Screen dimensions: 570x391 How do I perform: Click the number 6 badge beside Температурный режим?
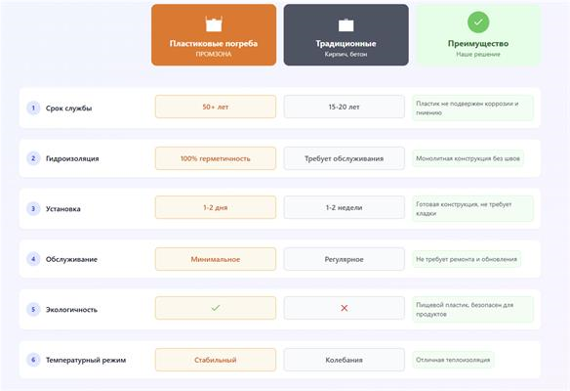click(x=33, y=360)
